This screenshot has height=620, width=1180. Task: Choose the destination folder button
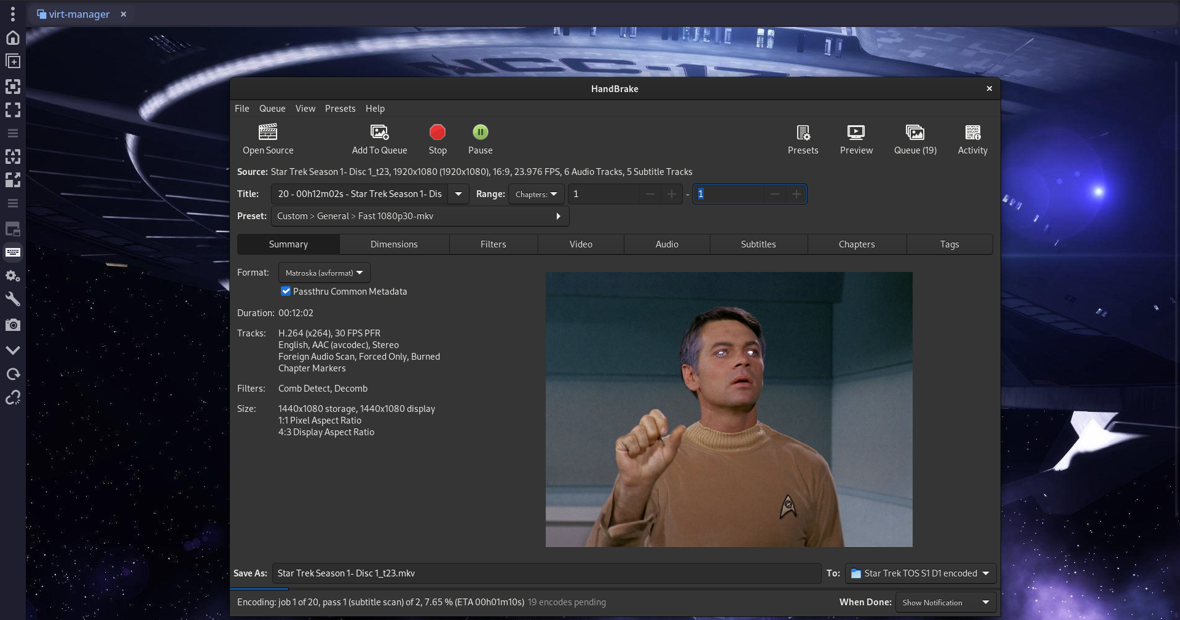pos(920,573)
